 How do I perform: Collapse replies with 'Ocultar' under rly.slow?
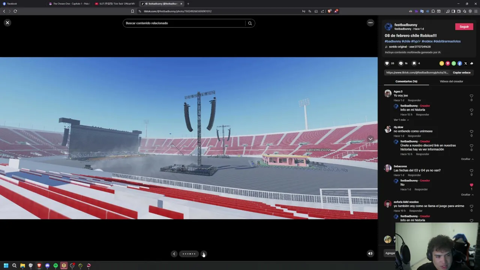[467, 159]
